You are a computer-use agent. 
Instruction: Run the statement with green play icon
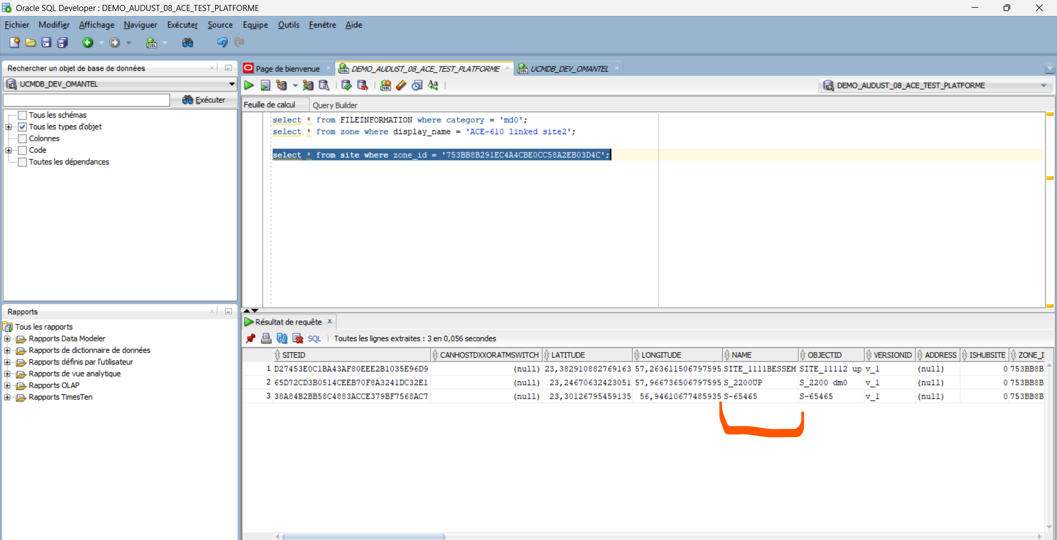click(x=249, y=85)
